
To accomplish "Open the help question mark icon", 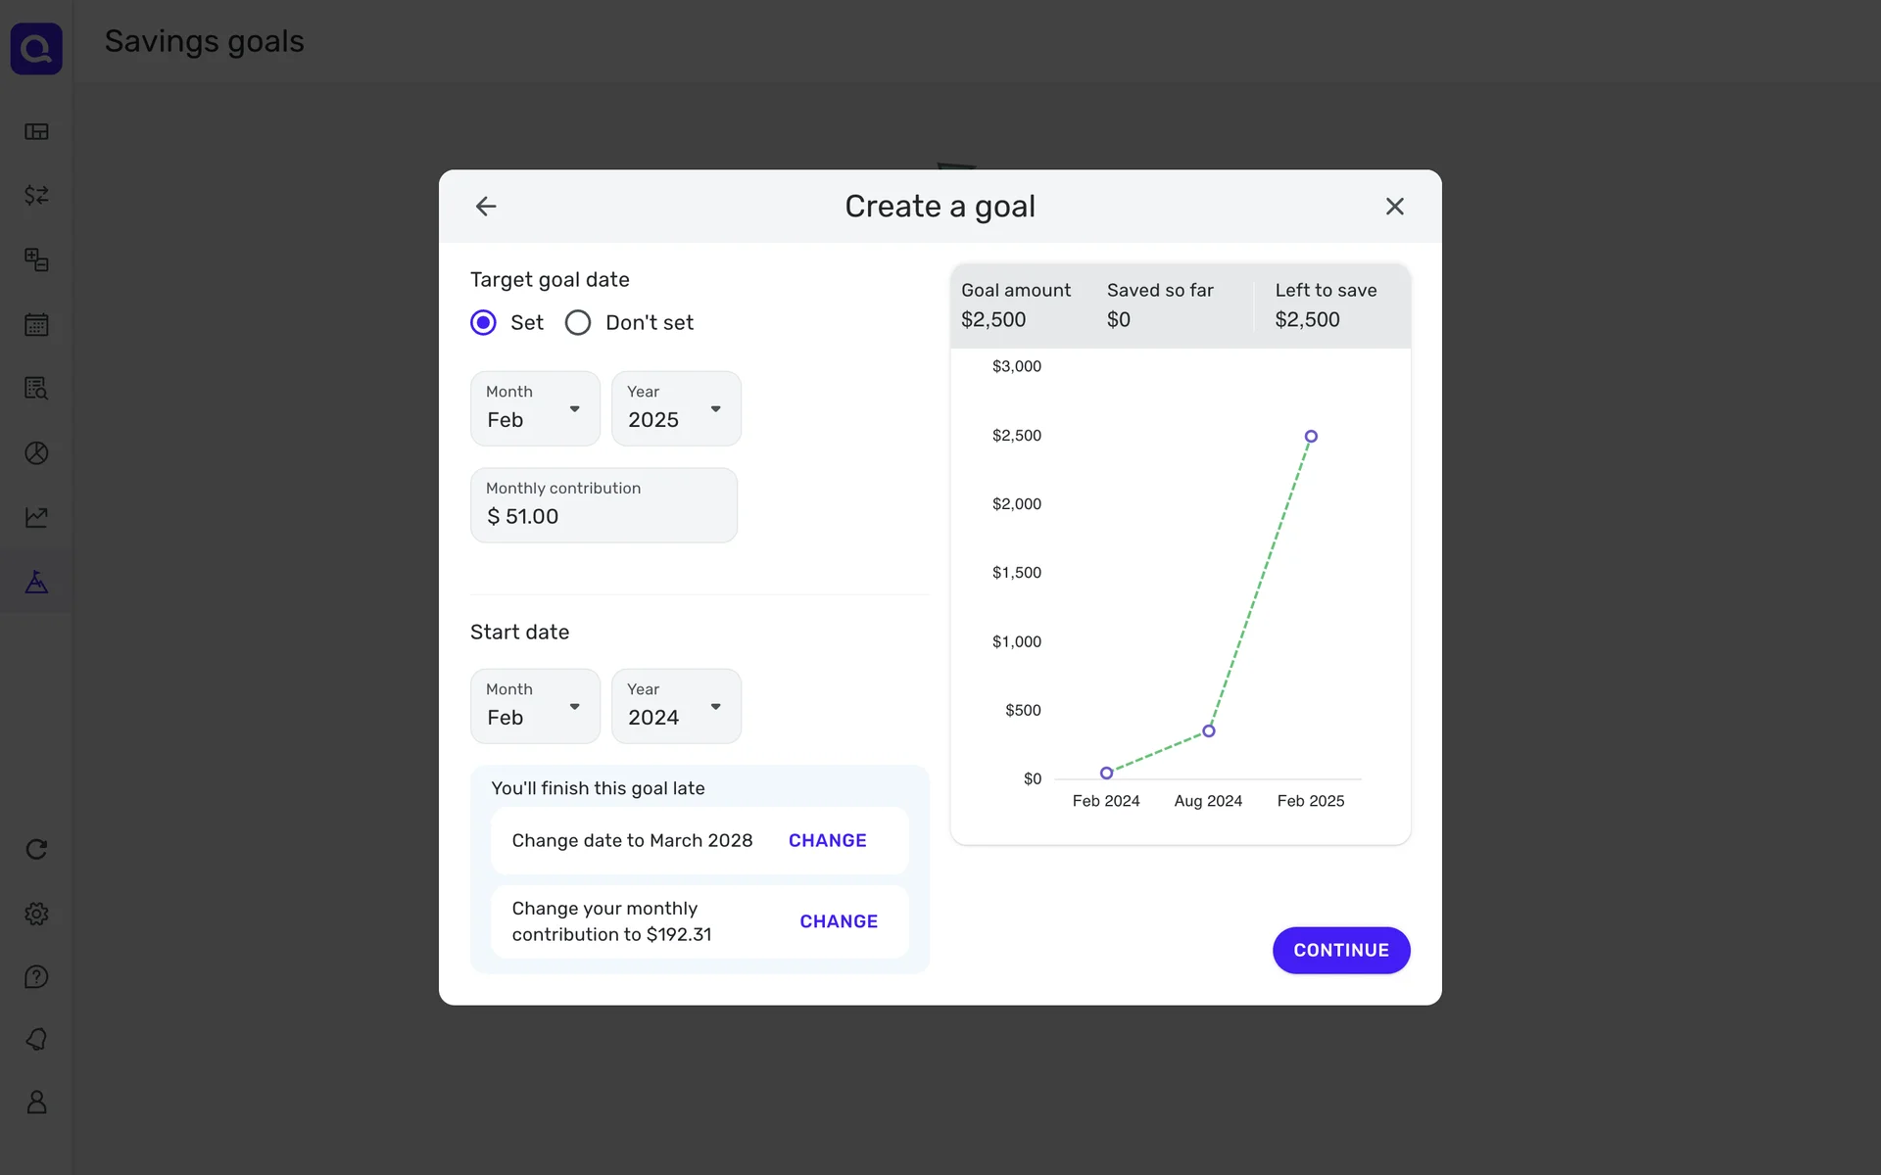I will click(x=36, y=977).
